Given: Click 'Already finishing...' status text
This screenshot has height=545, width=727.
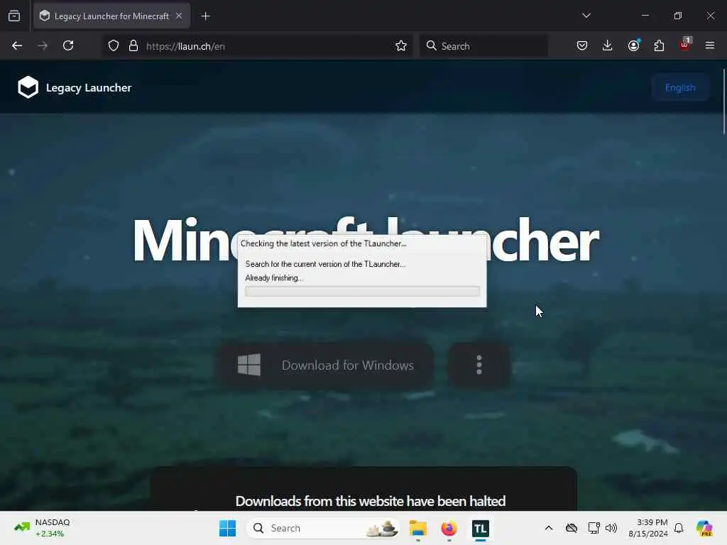Looking at the screenshot, I should 273,278.
